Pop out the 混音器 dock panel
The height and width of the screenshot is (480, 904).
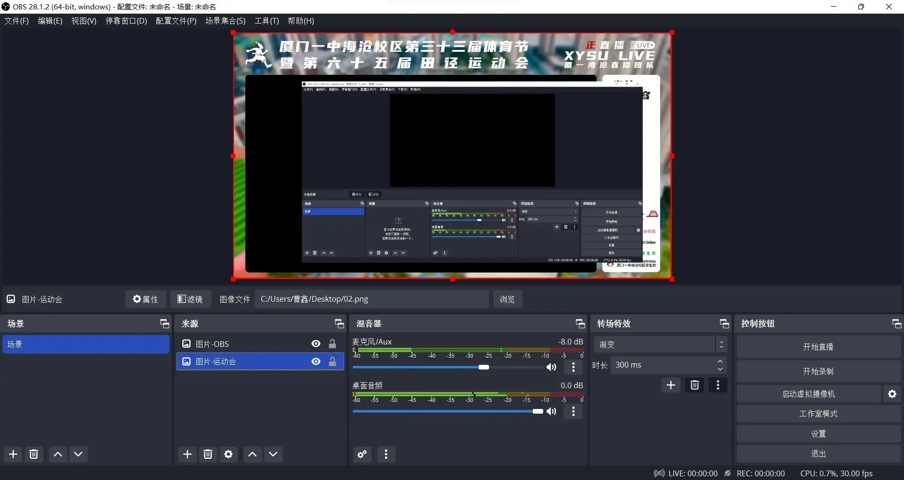click(581, 324)
